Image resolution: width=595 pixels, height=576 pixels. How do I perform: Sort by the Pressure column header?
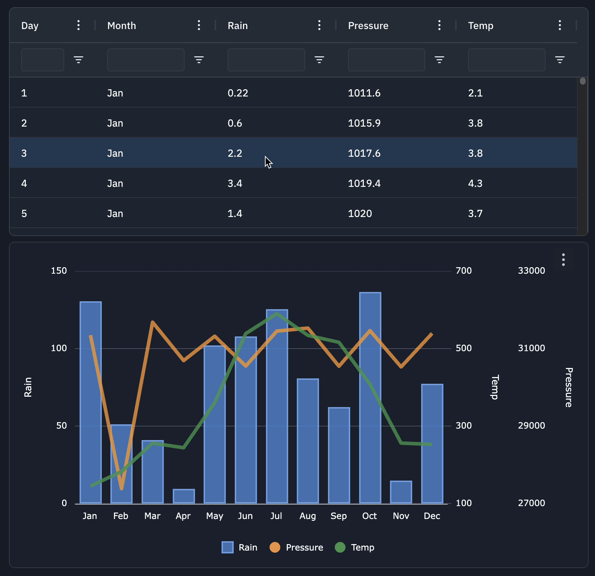point(368,26)
